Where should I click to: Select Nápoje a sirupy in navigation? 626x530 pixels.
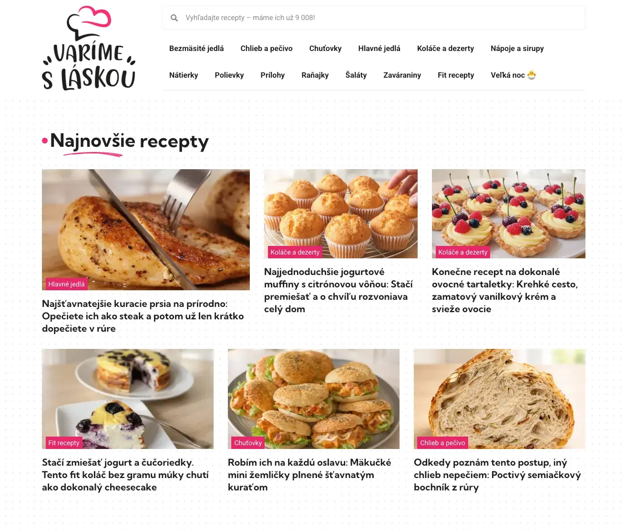click(x=517, y=48)
